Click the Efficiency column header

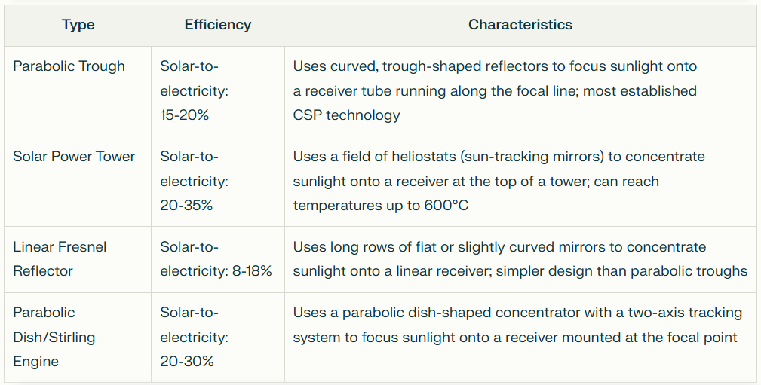coord(218,25)
